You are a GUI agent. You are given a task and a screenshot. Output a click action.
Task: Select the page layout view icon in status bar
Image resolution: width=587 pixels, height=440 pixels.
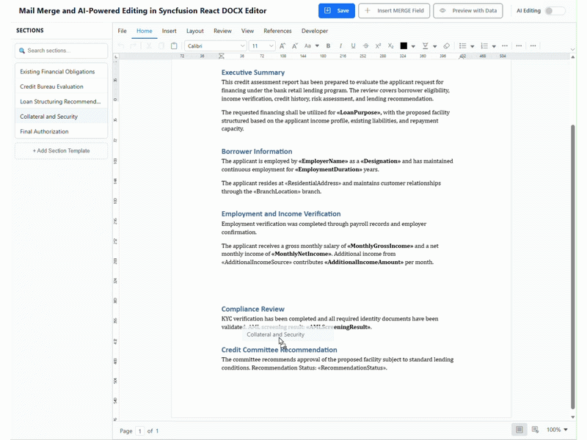point(519,430)
